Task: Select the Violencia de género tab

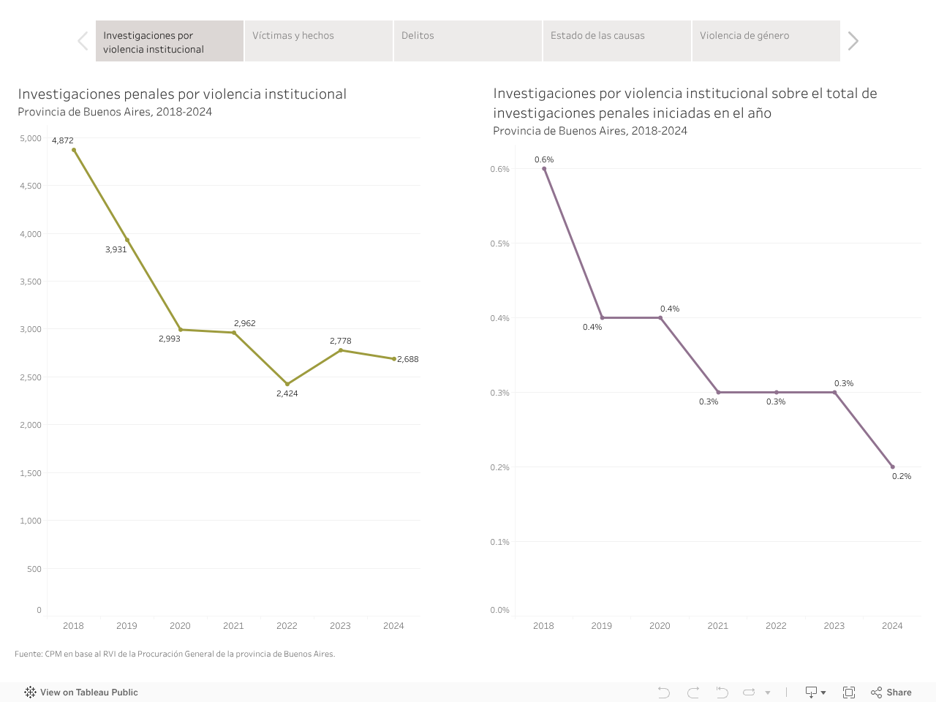Action: [x=766, y=41]
